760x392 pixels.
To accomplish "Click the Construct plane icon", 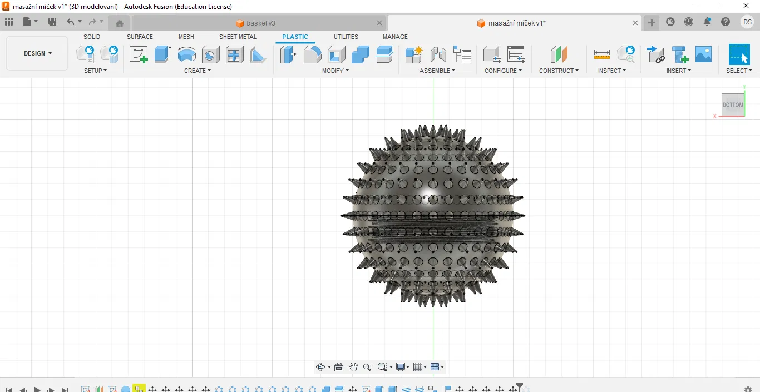I will click(x=559, y=54).
